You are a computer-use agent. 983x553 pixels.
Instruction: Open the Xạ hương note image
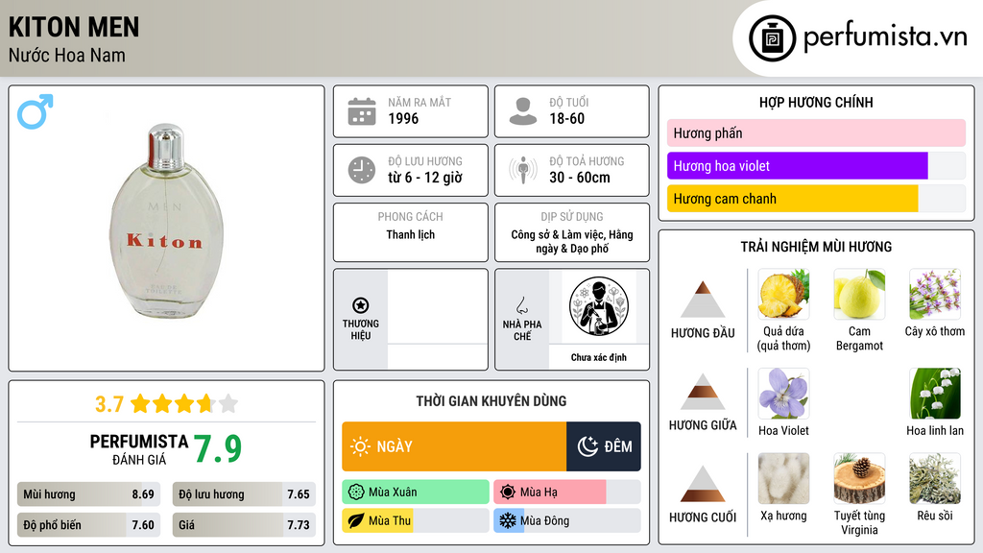coord(783,479)
